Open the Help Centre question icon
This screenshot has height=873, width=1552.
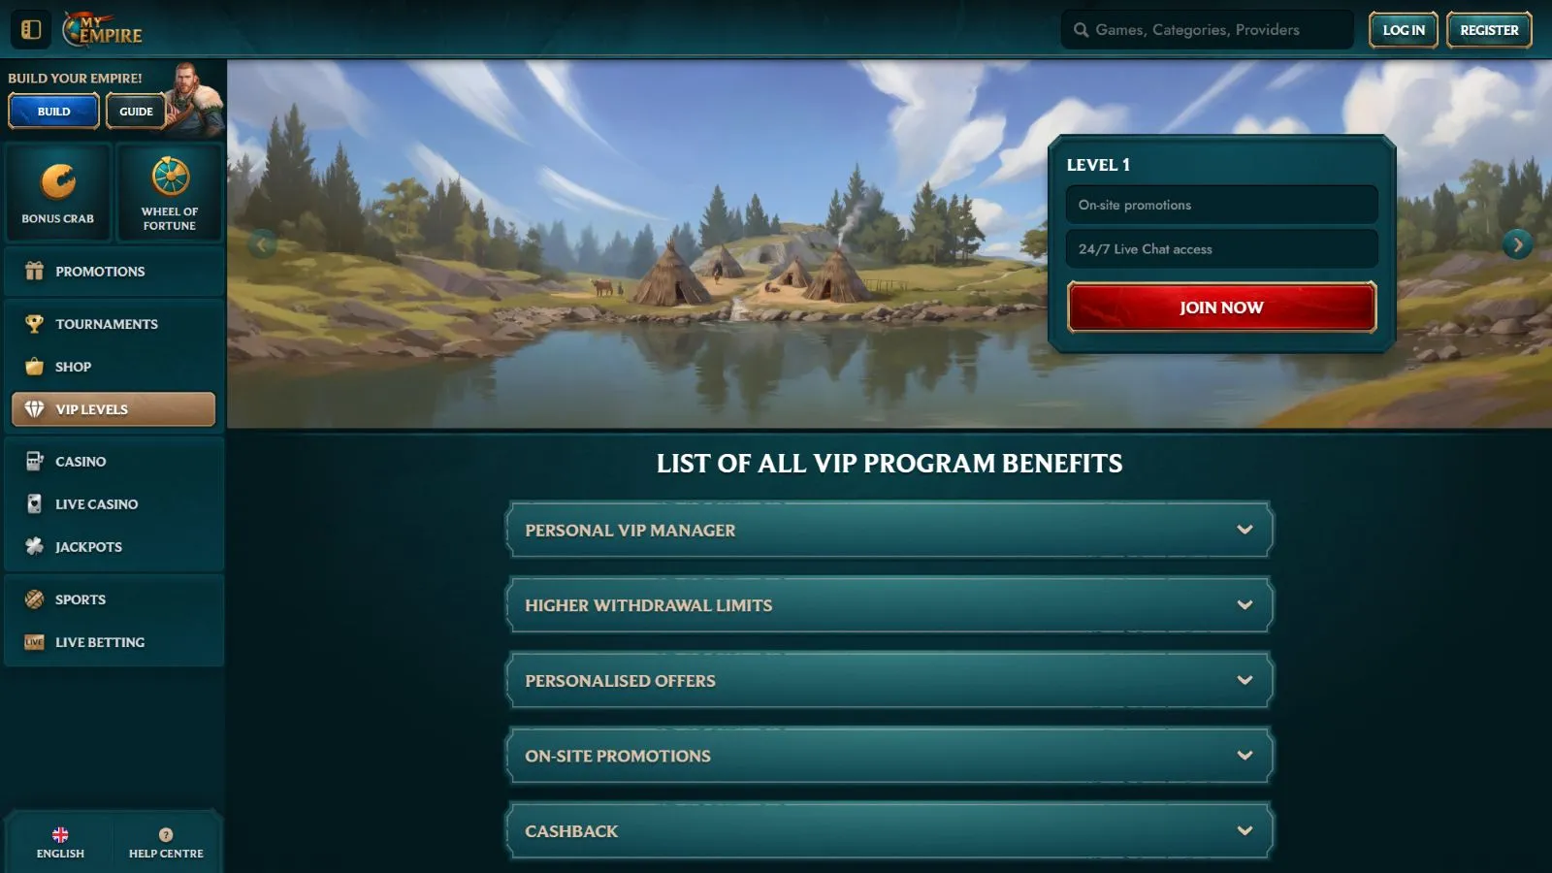tap(166, 834)
